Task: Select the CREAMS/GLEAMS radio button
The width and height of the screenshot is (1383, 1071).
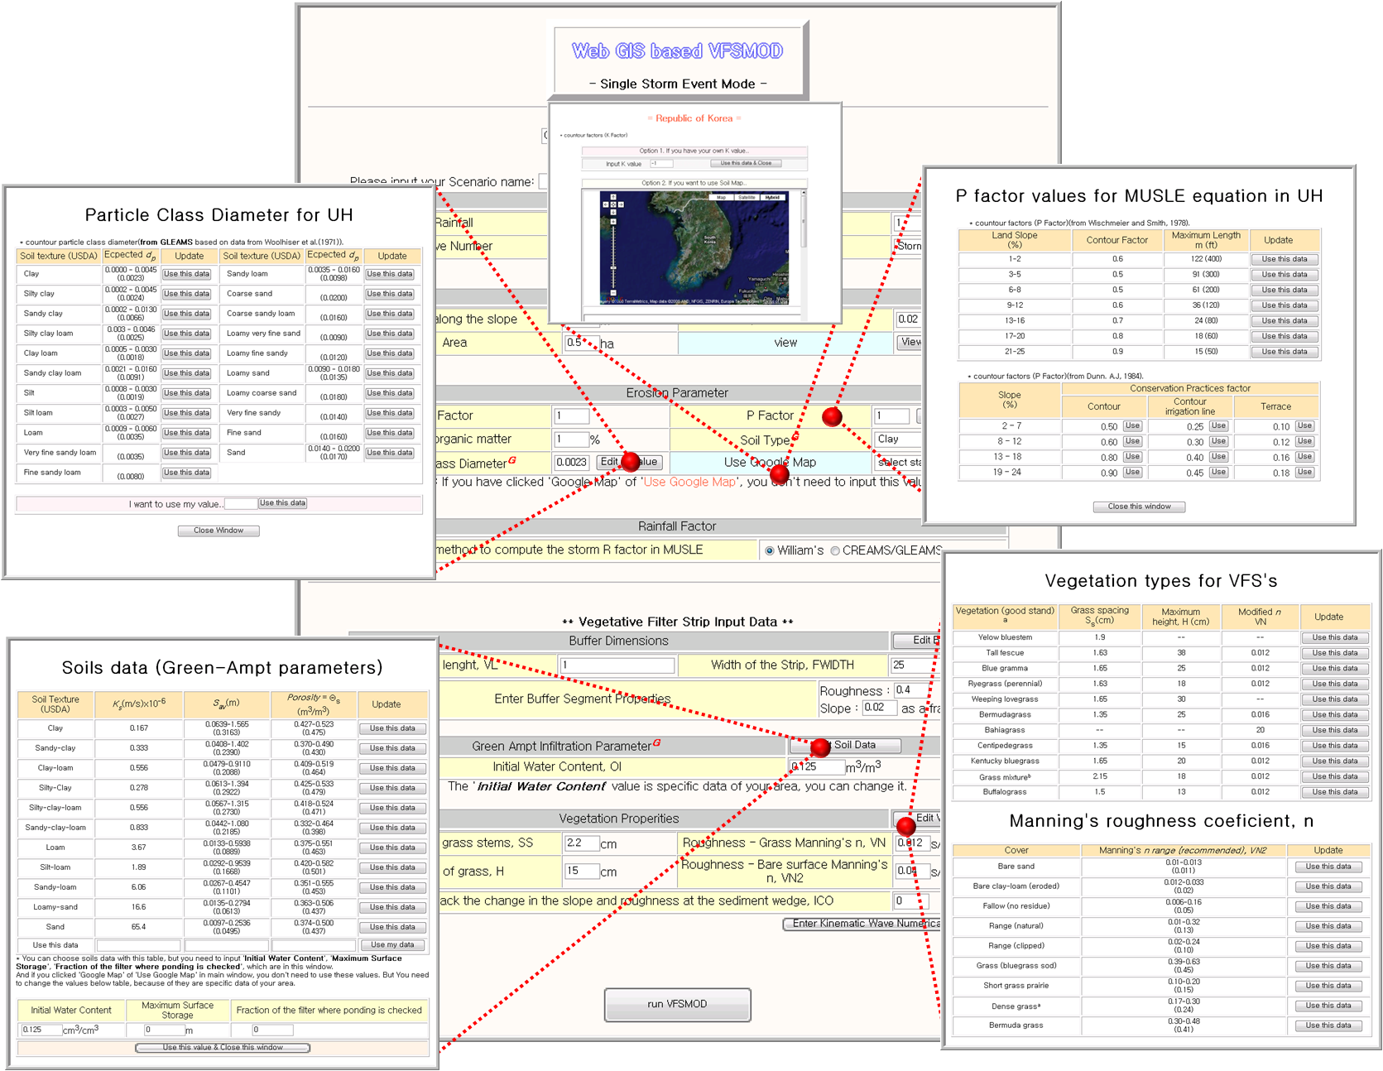Action: (834, 550)
